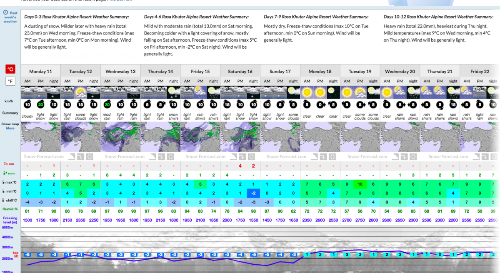
Task: Click Thursday 14 AM wind speed 5 icon
Action: 147,104
